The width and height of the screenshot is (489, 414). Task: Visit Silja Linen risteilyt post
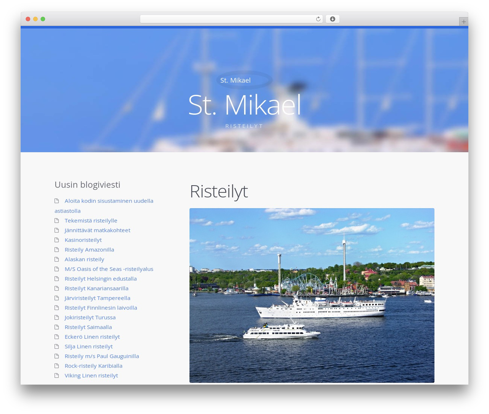tap(89, 346)
